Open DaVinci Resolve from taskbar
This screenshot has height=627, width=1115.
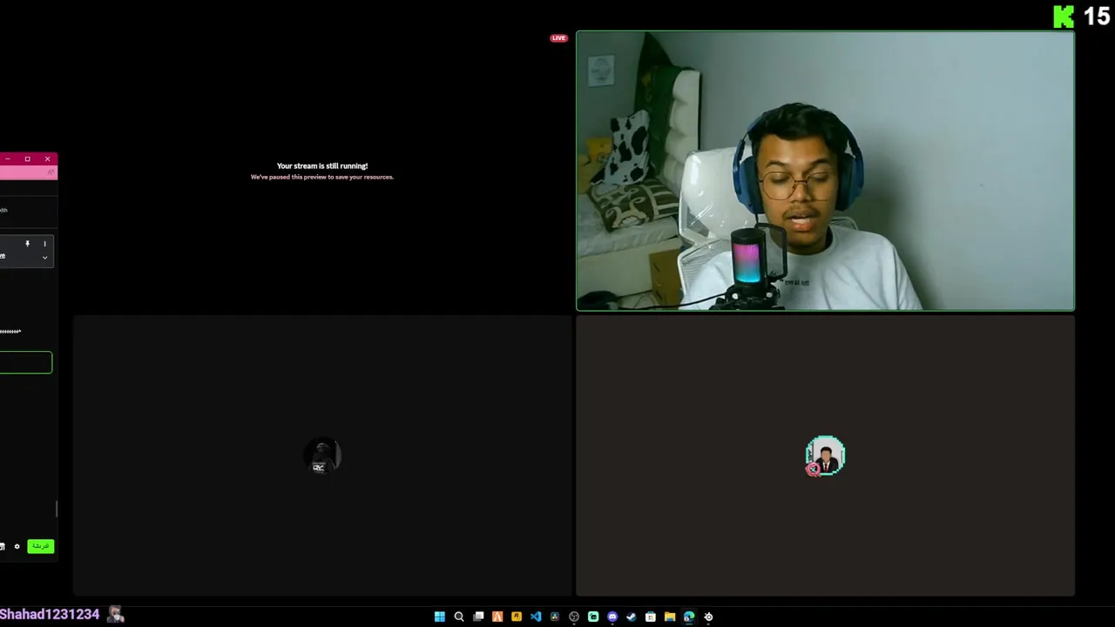(555, 617)
